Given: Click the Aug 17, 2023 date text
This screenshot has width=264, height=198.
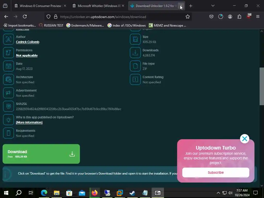Looking at the screenshot, I should (24, 69).
